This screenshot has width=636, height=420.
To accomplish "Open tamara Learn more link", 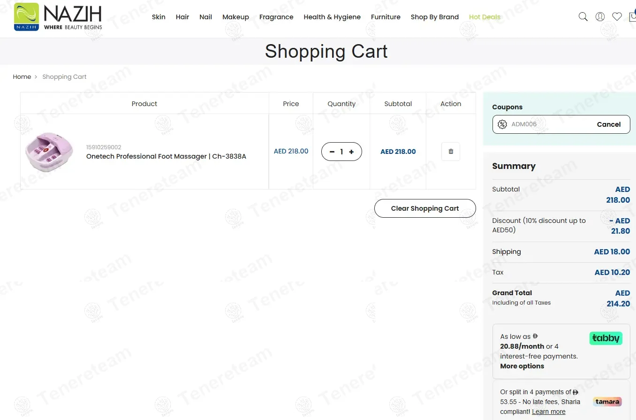I will [x=549, y=412].
